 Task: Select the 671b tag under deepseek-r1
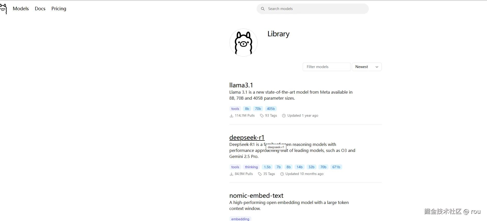pos(336,167)
